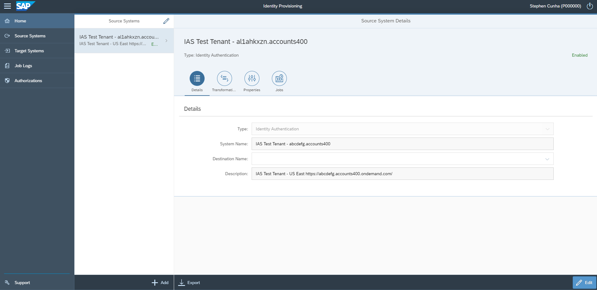This screenshot has height=290, width=597.
Task: Click the Description input field
Action: pyautogui.click(x=402, y=174)
